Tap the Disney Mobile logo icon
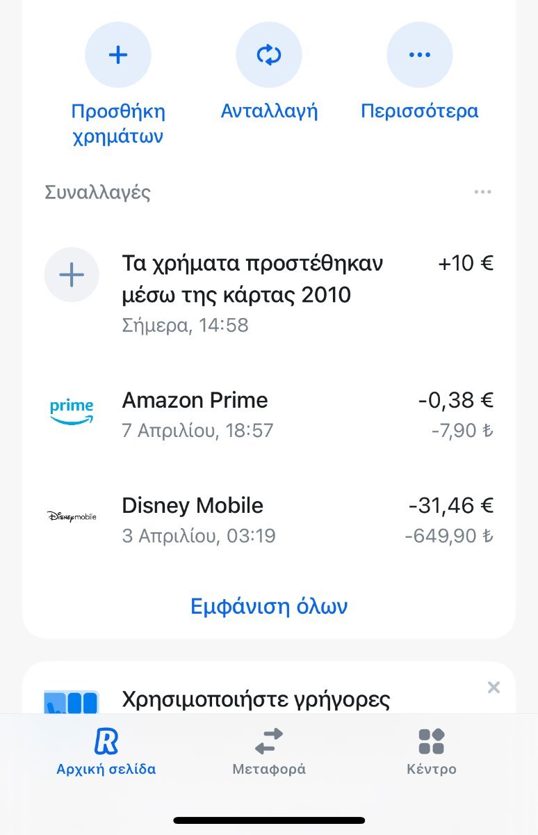Image resolution: width=538 pixels, height=835 pixels. tap(72, 516)
